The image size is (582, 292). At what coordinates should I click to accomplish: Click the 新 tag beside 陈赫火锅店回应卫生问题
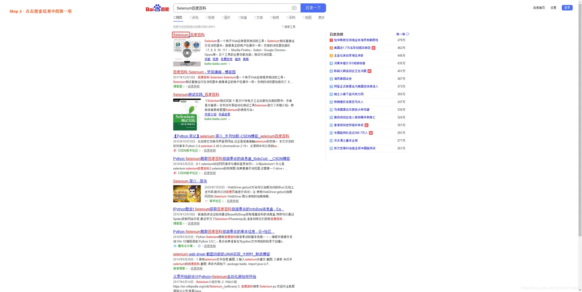[370, 71]
